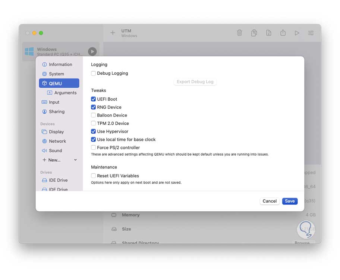Click the yellow minimize window button

[34, 33]
